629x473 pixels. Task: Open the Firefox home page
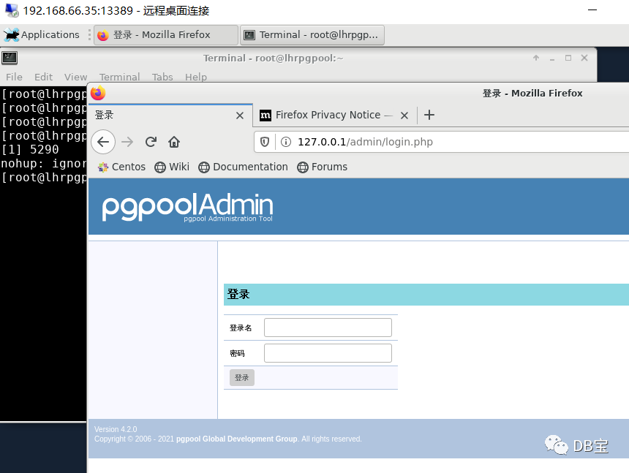click(174, 142)
